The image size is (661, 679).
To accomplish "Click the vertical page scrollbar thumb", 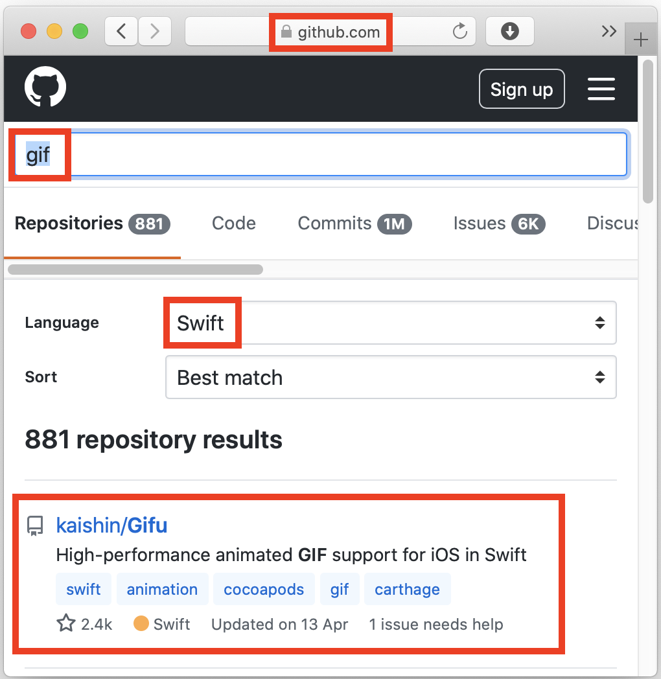I will point(647,132).
